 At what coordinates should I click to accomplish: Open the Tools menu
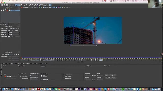[35, 1]
